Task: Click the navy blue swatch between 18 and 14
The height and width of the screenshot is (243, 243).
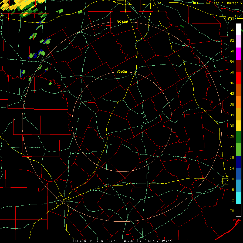Action: click(238, 162)
